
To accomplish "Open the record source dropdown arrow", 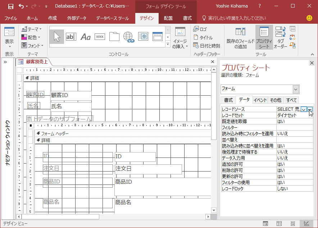I will click(x=304, y=109).
